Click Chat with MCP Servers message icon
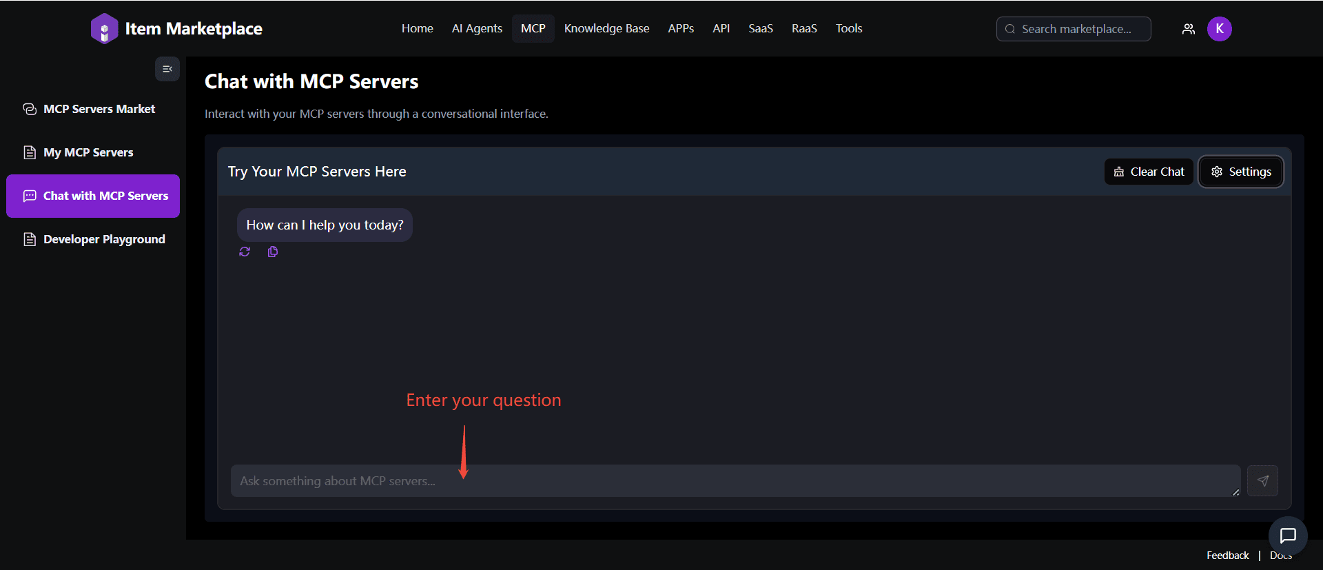The image size is (1323, 570). pos(30,196)
